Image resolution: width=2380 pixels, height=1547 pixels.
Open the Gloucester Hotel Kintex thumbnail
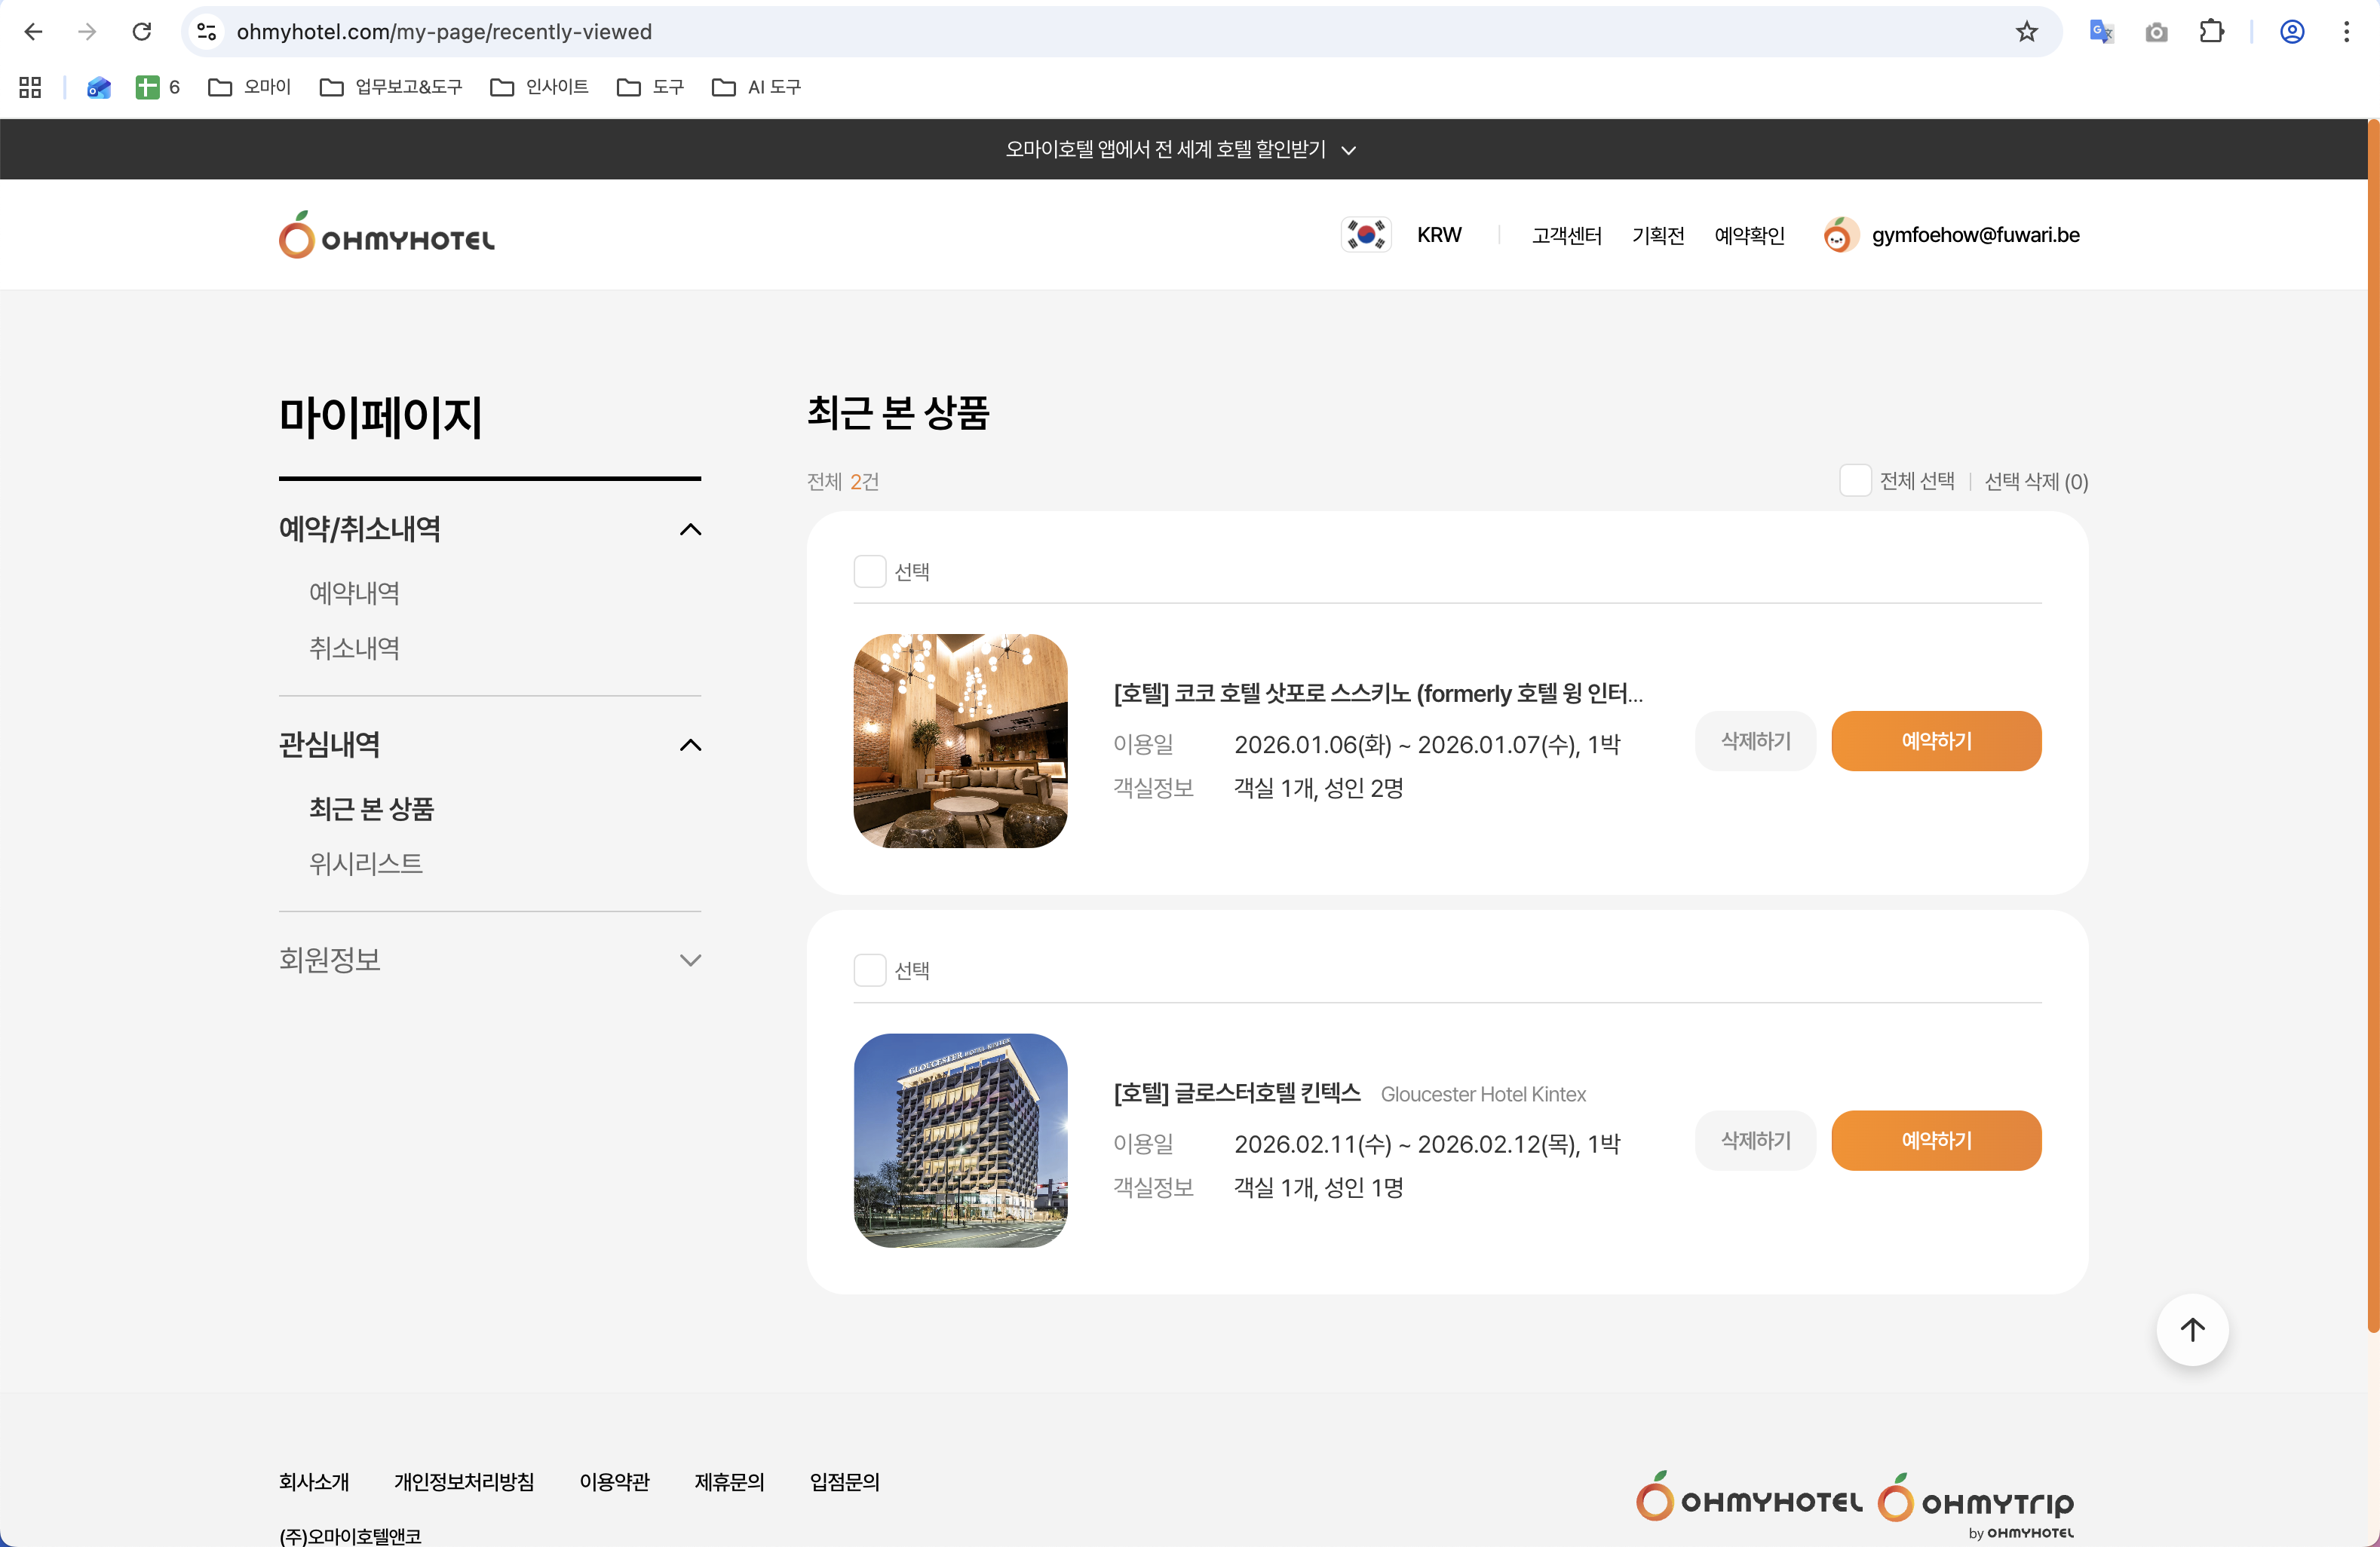tap(960, 1140)
